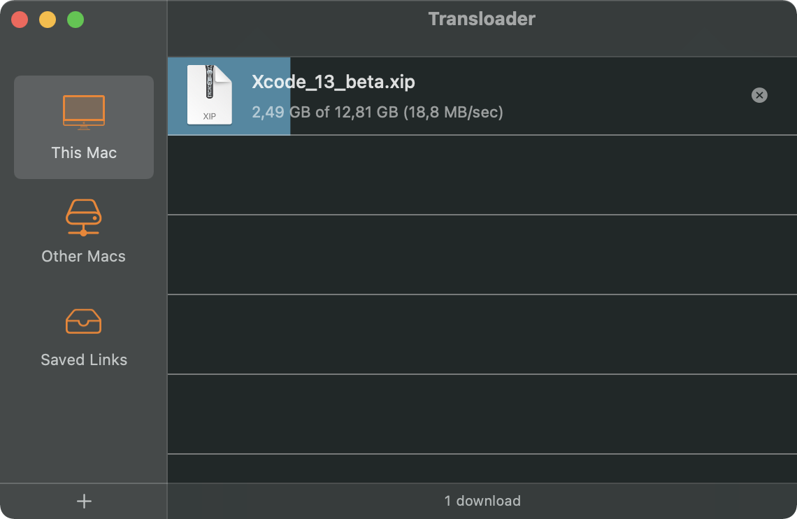The image size is (797, 519).
Task: Click the 1 download status label
Action: (x=482, y=501)
